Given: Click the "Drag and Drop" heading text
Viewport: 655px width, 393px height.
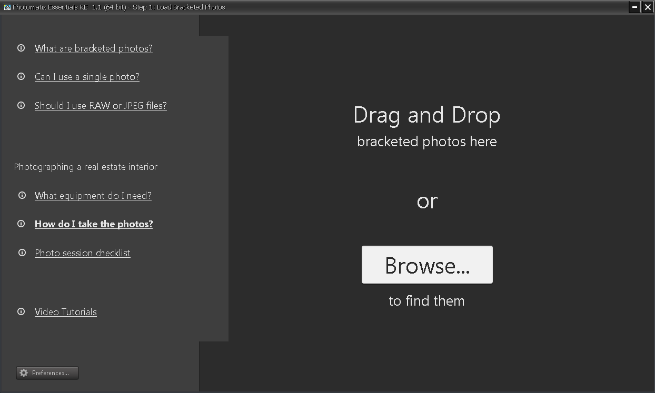Looking at the screenshot, I should (427, 115).
